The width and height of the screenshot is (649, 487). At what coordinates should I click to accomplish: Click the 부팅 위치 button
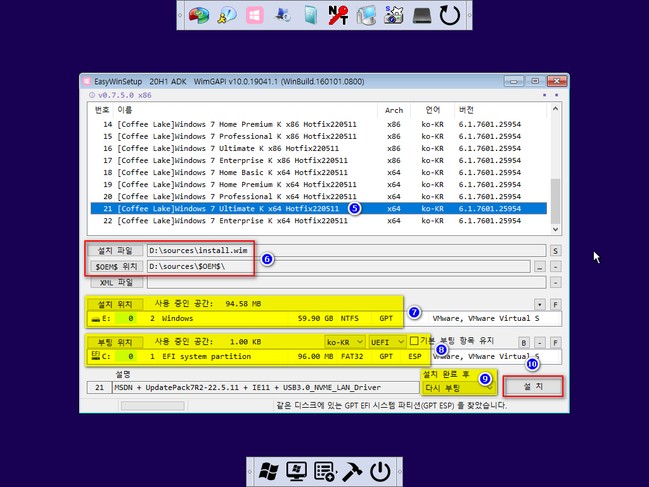(x=115, y=342)
